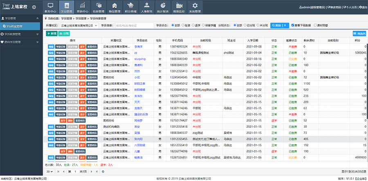
Task: Open page size dropdown showing 30
Action: pos(49,171)
